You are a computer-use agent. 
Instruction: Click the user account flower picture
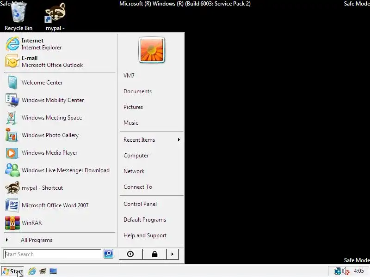152,50
